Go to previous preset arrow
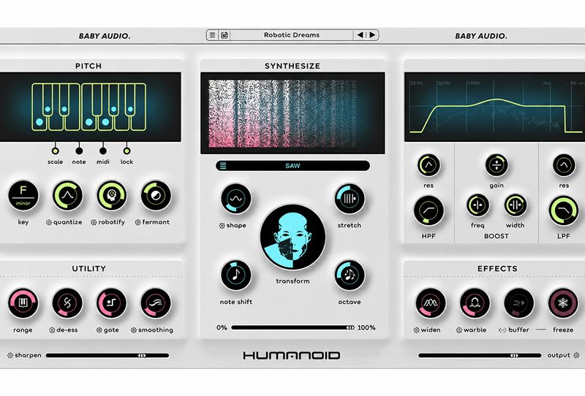The height and width of the screenshot is (396, 585). 360,35
